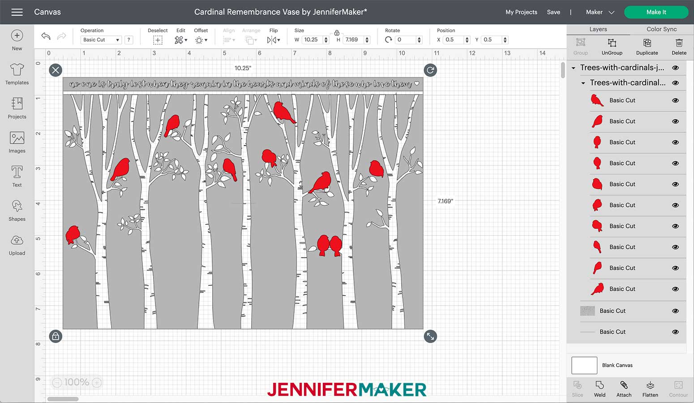Open the Templates panel
Image resolution: width=694 pixels, height=403 pixels.
pyautogui.click(x=17, y=74)
